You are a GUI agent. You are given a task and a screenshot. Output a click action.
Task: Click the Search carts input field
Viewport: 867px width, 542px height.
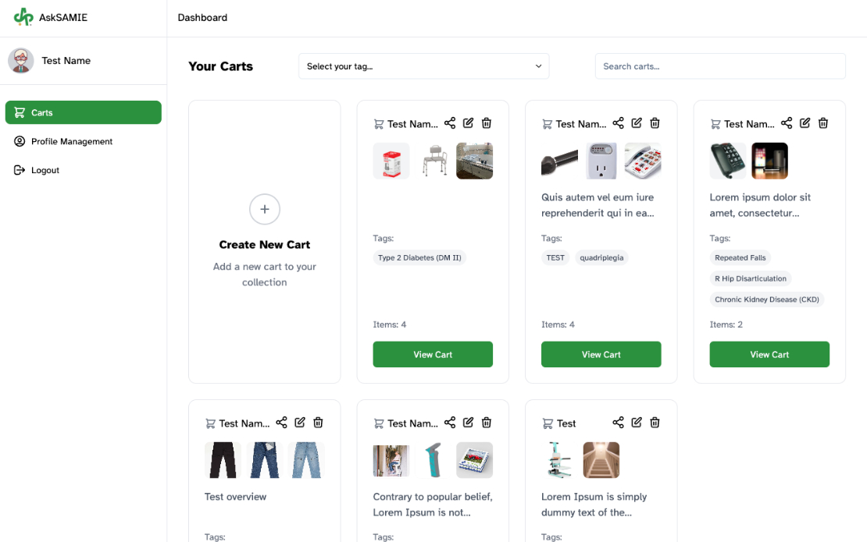[x=720, y=66]
